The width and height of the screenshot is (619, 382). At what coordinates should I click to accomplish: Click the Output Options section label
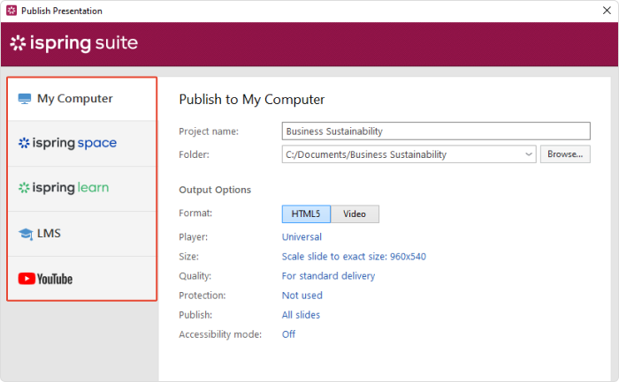point(215,190)
